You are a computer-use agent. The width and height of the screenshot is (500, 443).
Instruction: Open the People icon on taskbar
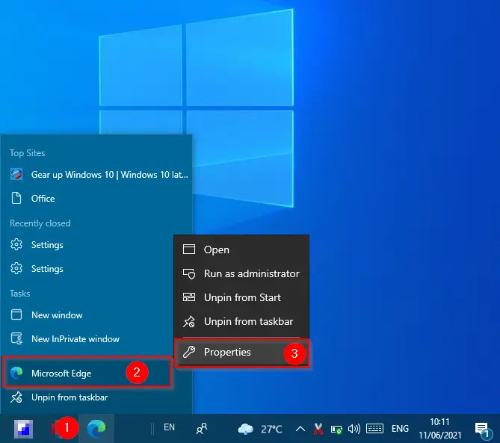(202, 429)
